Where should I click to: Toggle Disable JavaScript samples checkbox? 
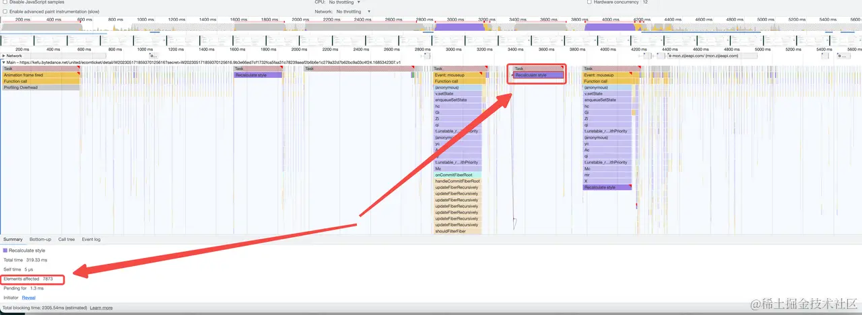5,3
